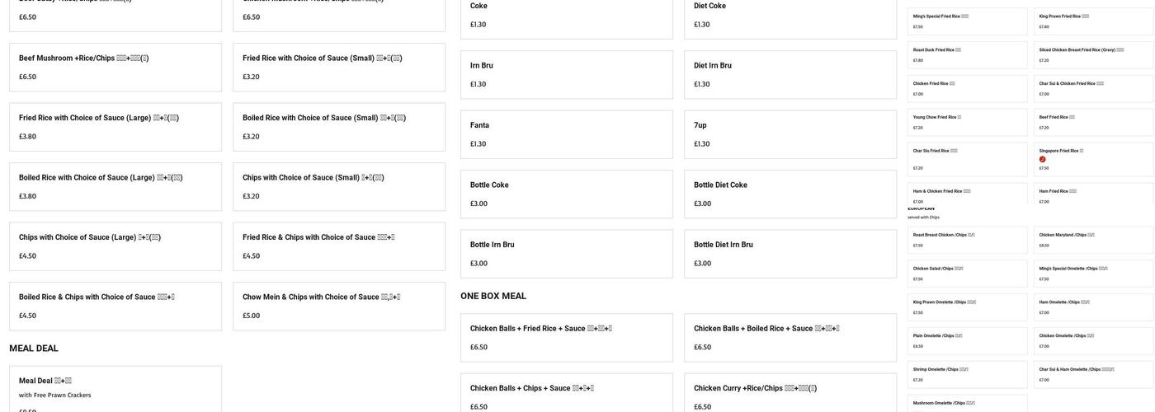The image size is (1155, 412).
Task: Open the Meal Deal with Prawn Crackers
Action: 115,389
